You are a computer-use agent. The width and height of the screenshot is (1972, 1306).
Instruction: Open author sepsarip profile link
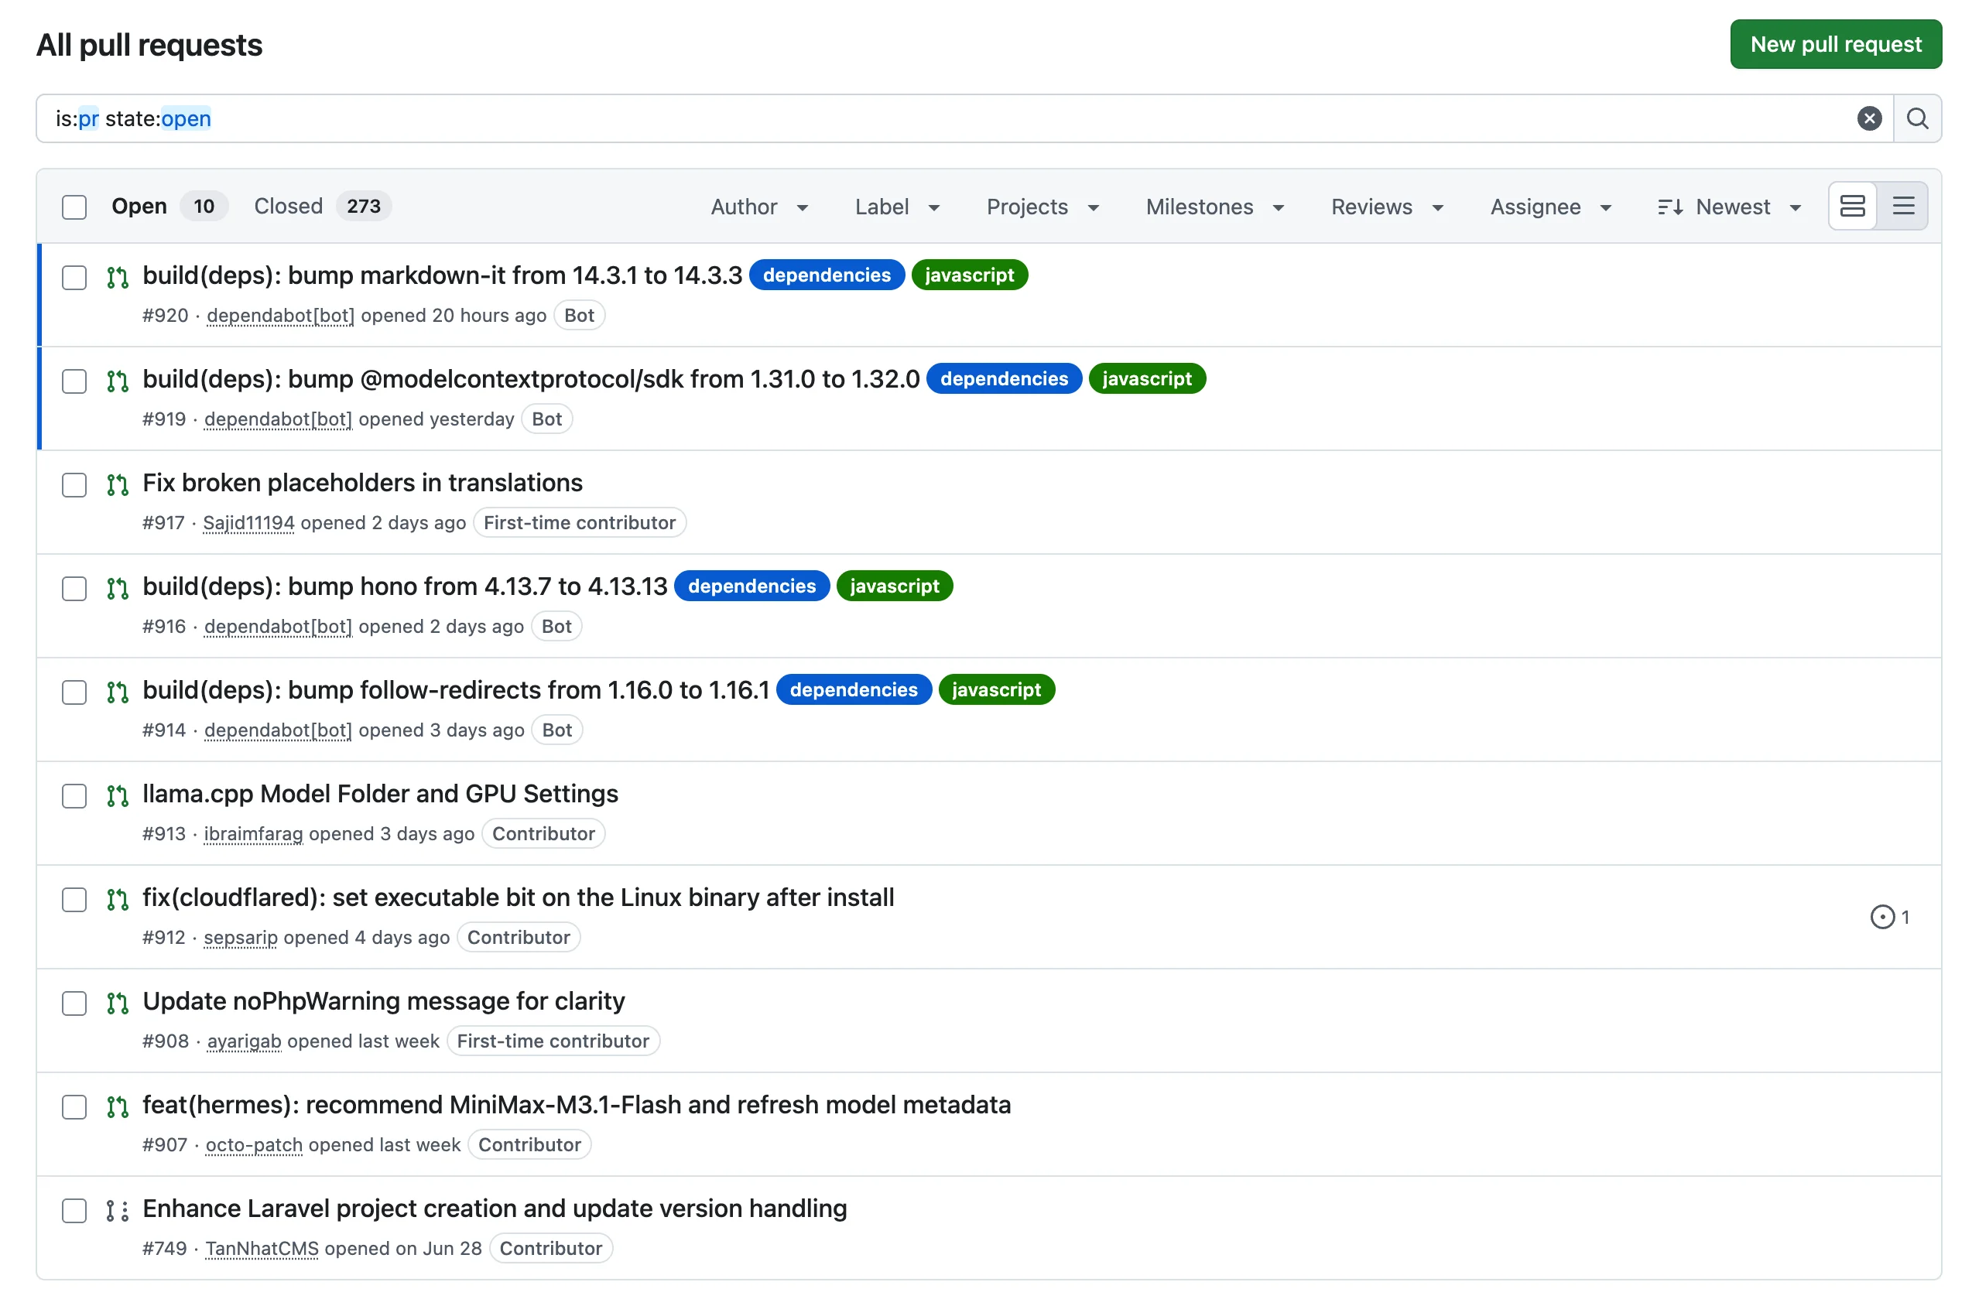click(x=241, y=938)
